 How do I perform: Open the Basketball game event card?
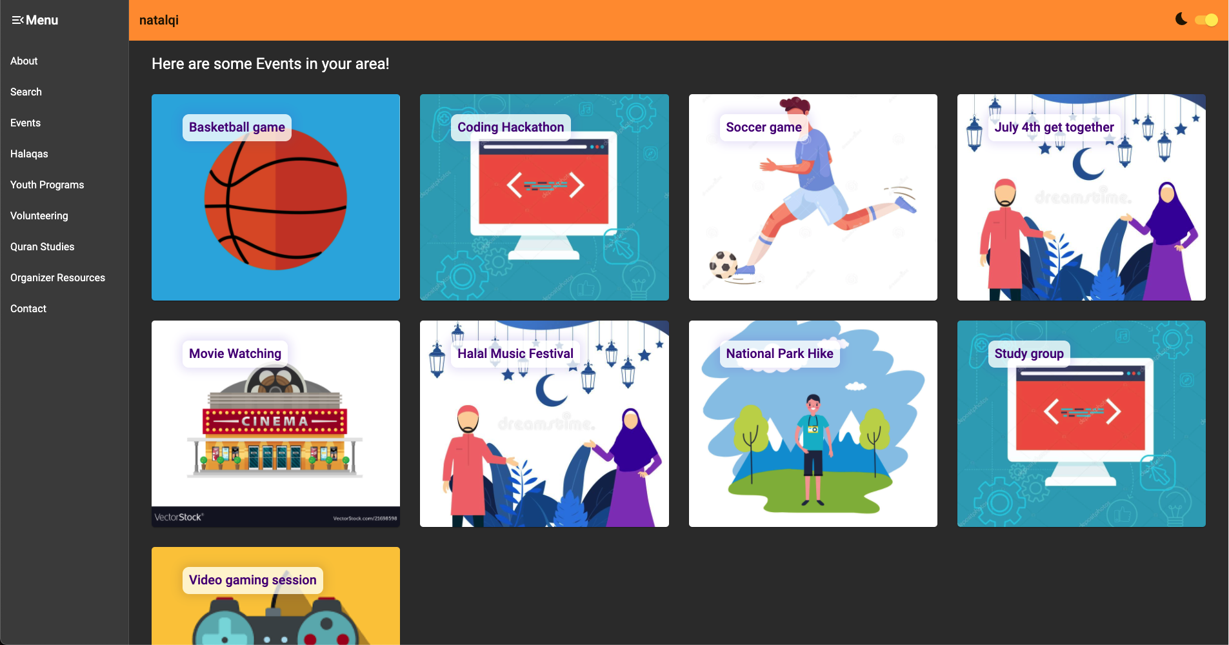[x=275, y=197]
